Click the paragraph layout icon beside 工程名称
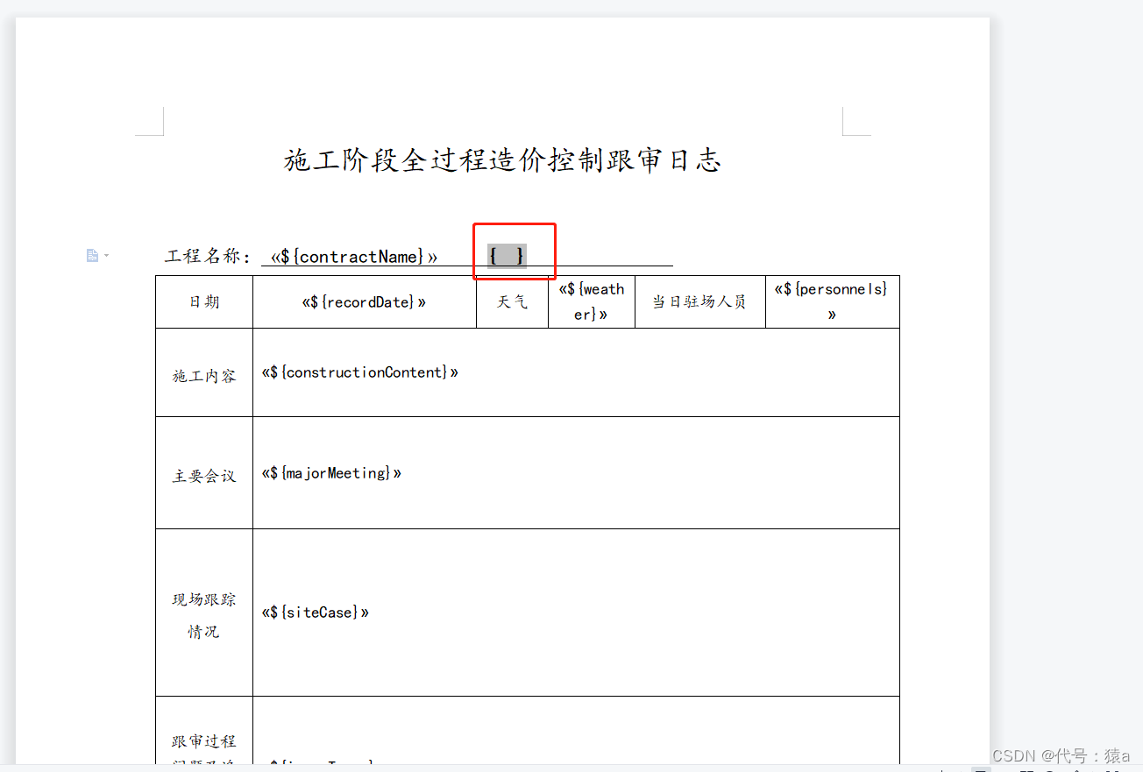 pyautogui.click(x=92, y=255)
